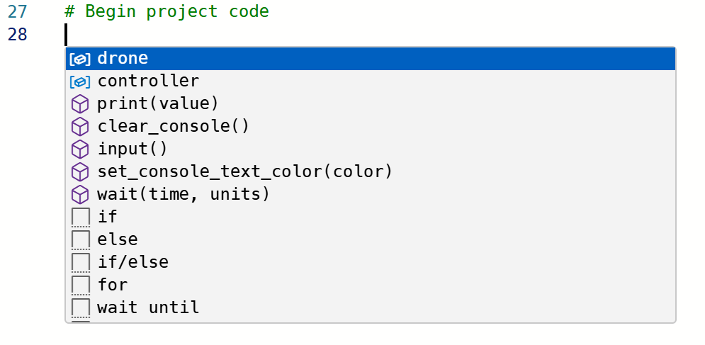The width and height of the screenshot is (705, 345).
Task: Pick clear_console() in the completion list
Action: coord(174,127)
